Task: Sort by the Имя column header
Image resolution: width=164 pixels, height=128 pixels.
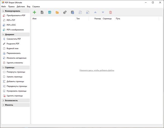Action: pyautogui.click(x=53, y=19)
